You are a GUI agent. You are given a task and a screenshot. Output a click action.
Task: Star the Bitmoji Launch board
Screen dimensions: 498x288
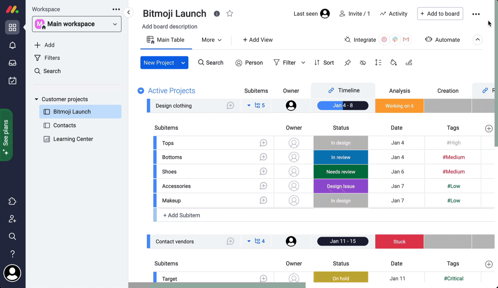(x=230, y=13)
